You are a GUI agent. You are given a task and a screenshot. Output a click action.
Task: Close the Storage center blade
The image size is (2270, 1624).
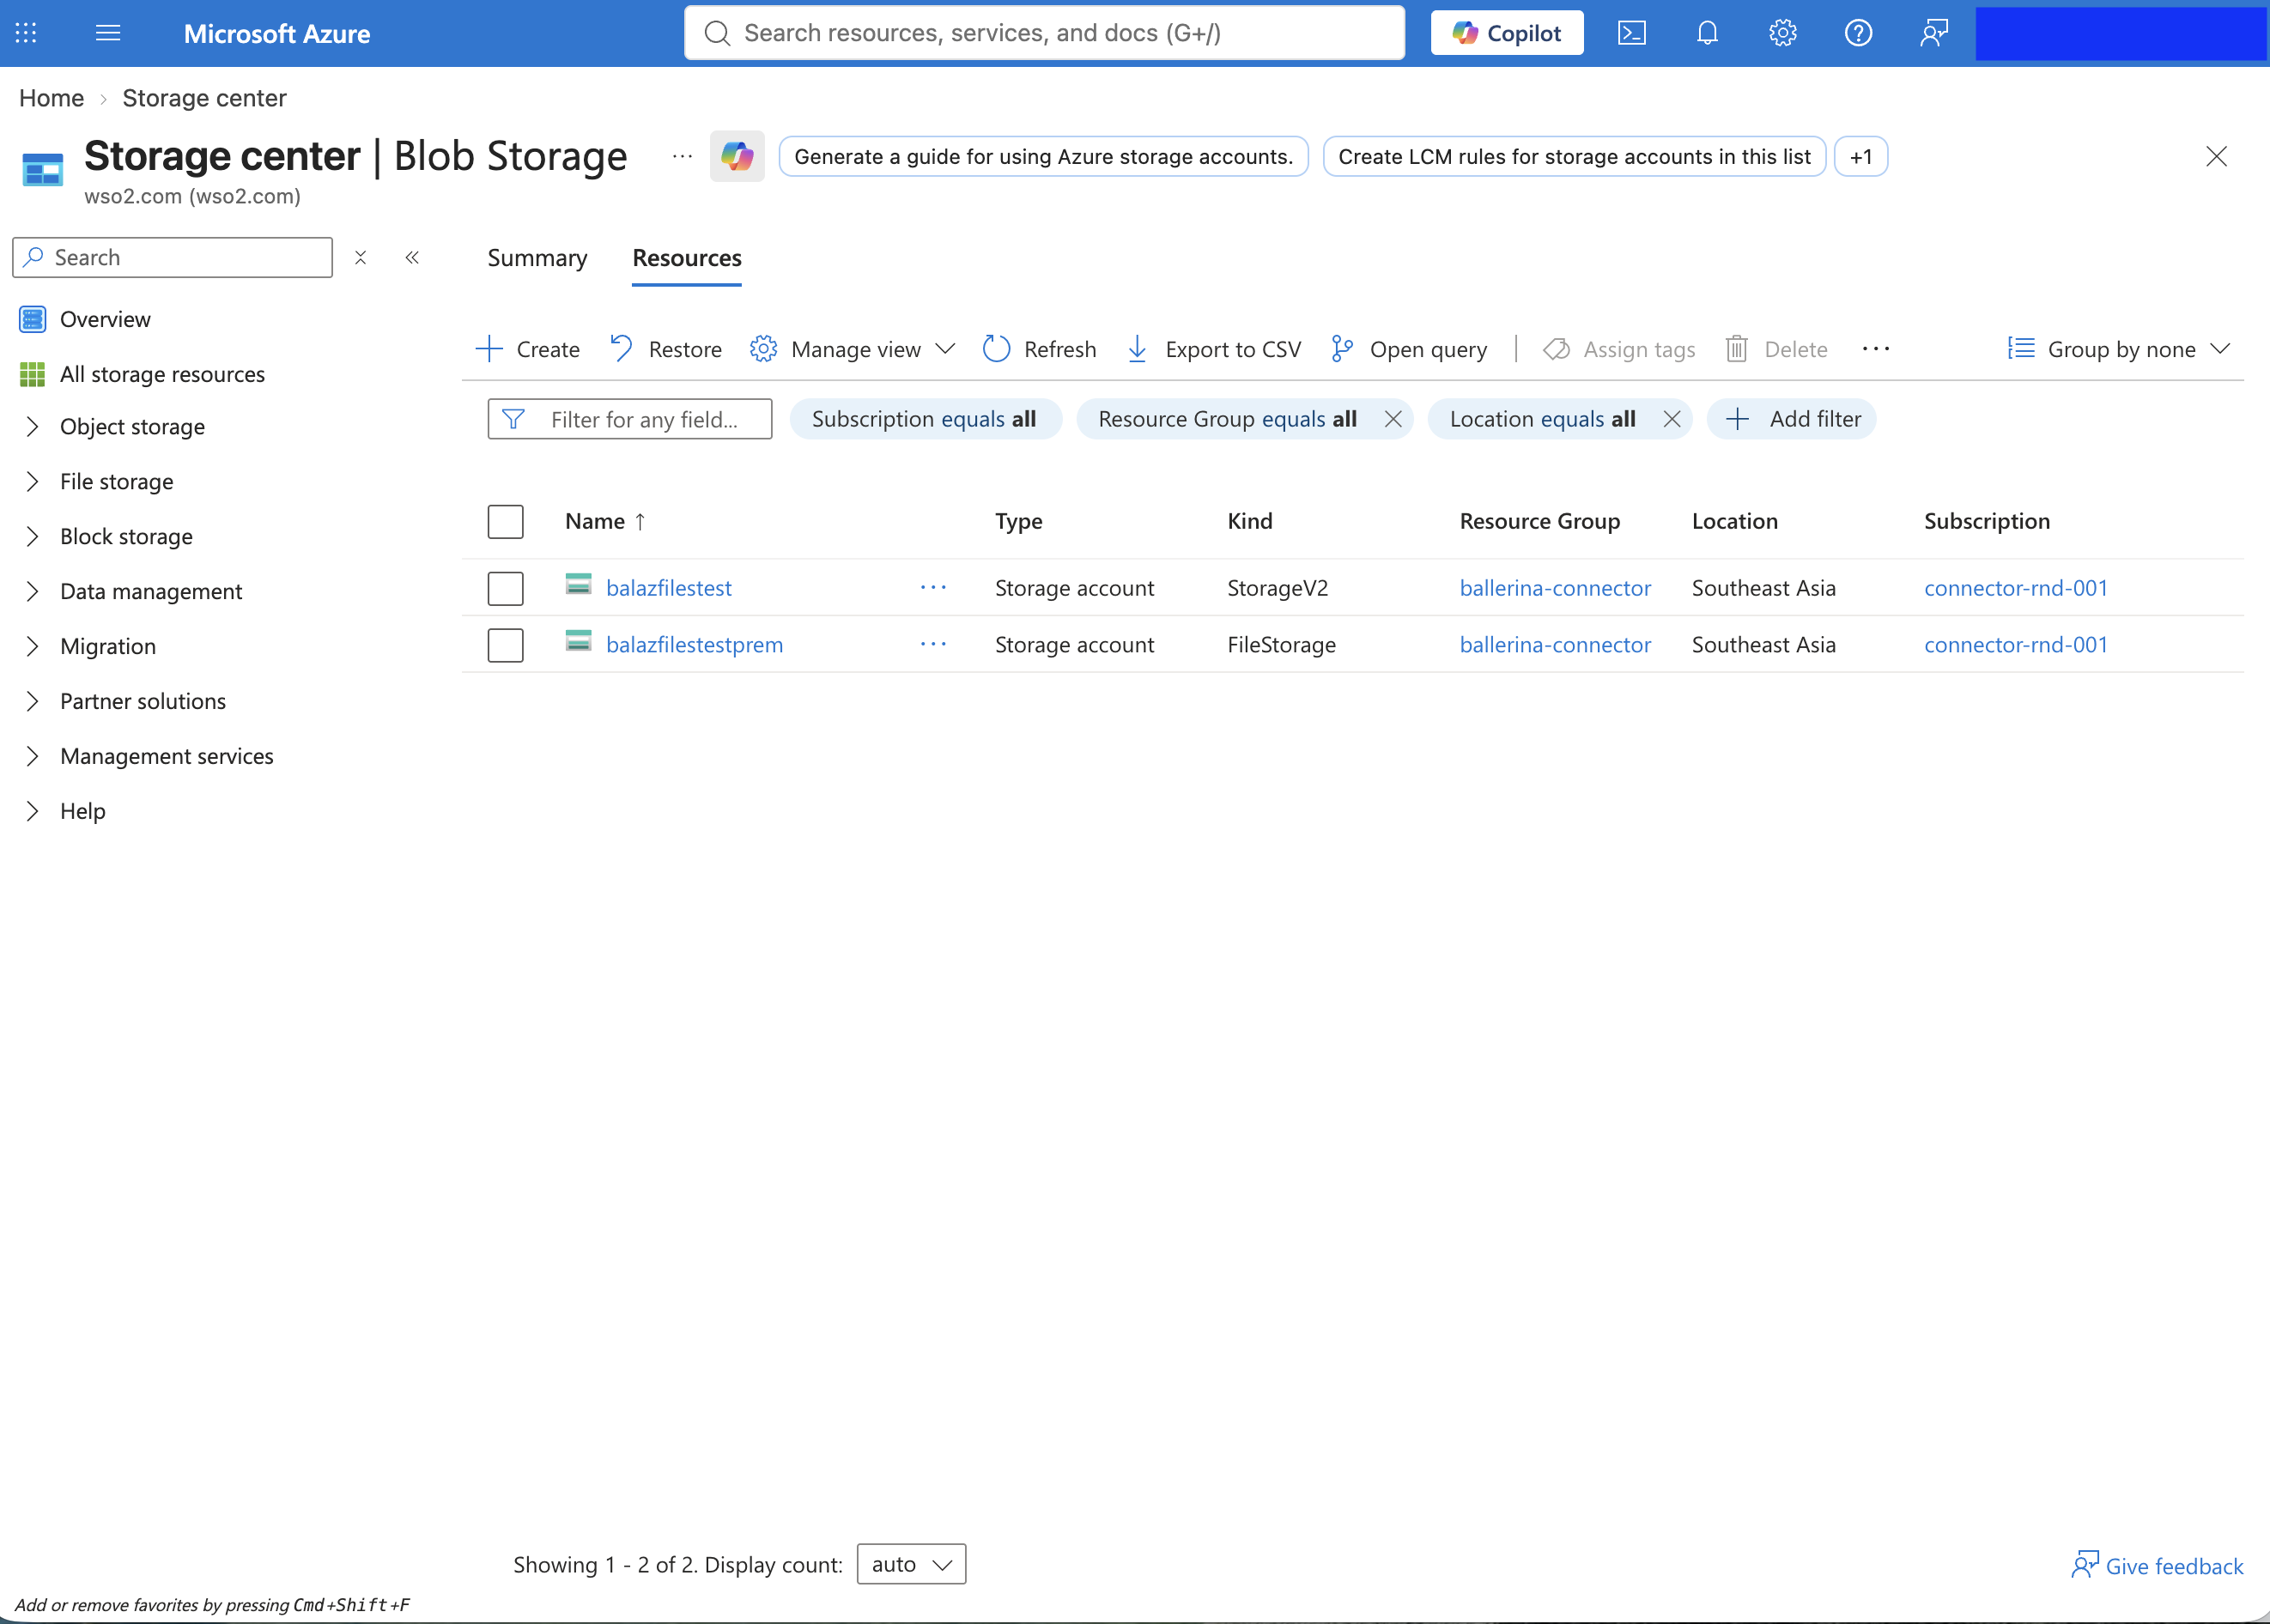pos(2217,156)
